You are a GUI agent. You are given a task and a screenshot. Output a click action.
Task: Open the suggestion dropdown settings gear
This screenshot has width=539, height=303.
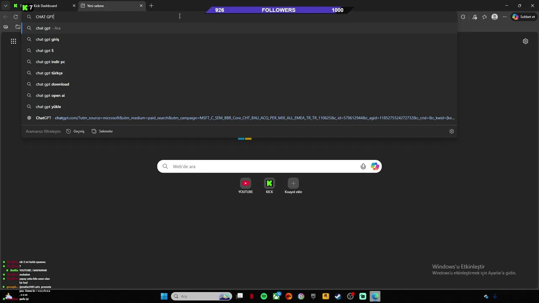pyautogui.click(x=451, y=131)
